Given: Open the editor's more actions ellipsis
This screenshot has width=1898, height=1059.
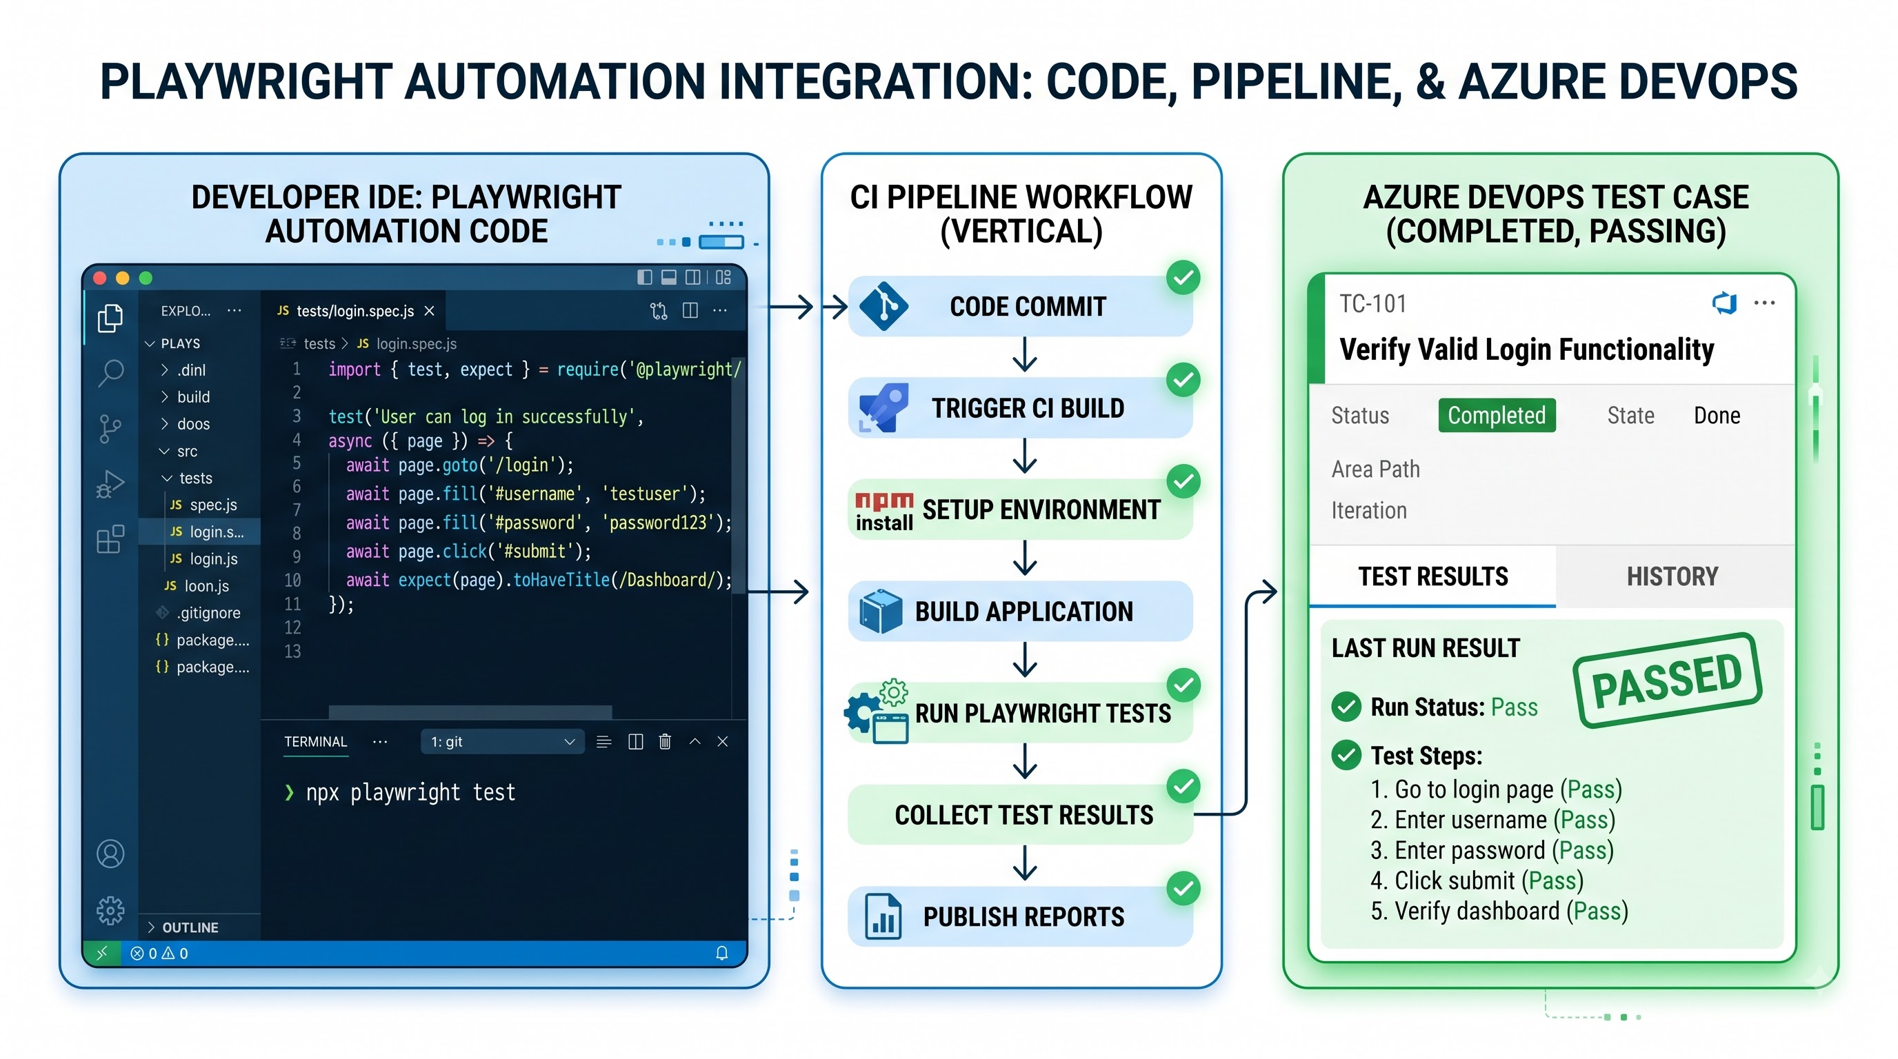Looking at the screenshot, I should [x=720, y=311].
